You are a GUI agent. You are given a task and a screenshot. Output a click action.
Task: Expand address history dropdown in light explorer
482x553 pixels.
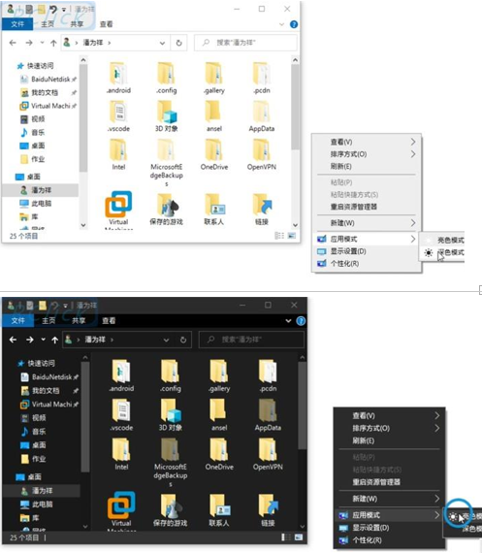162,43
